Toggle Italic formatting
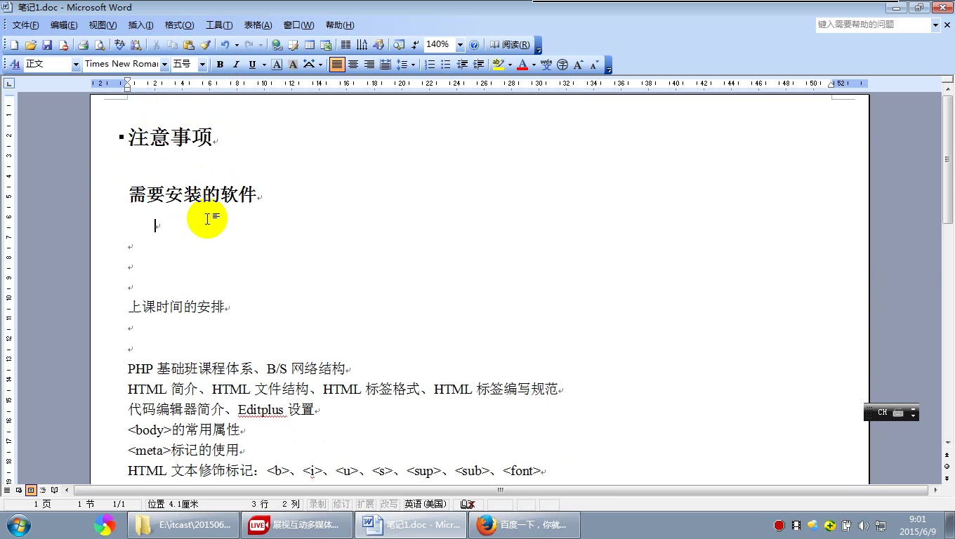 236,65
